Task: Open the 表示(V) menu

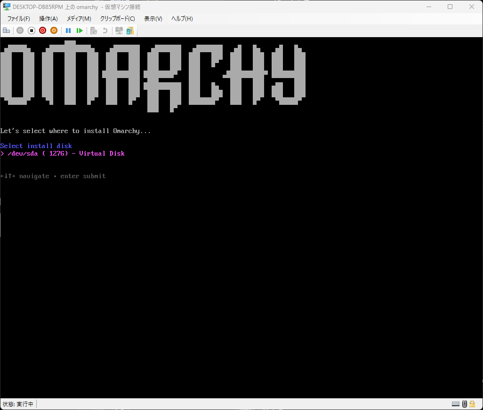Action: coord(153,19)
